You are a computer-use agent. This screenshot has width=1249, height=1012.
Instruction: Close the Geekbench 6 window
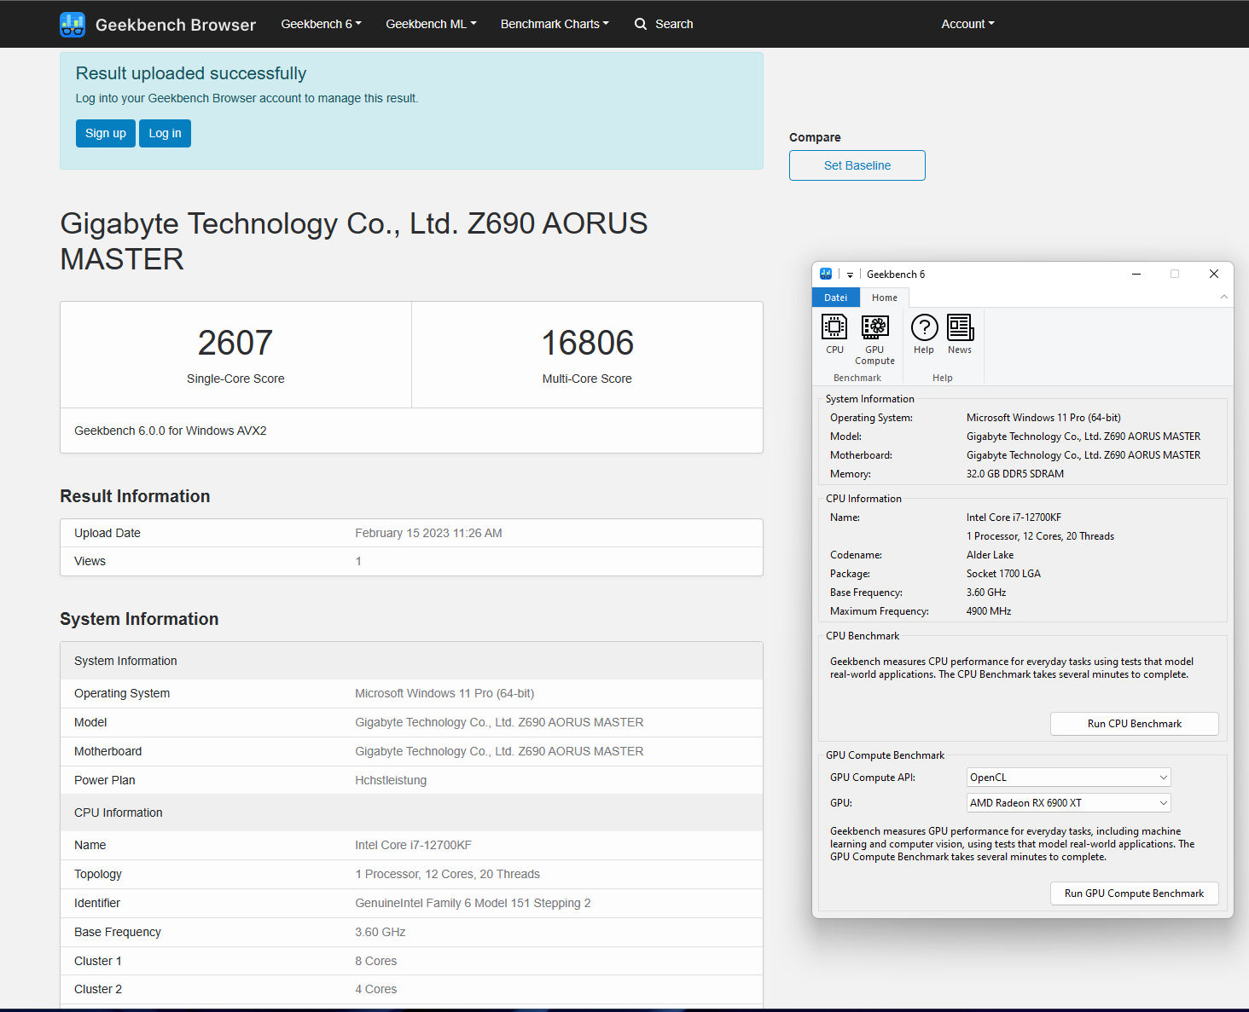click(x=1214, y=274)
